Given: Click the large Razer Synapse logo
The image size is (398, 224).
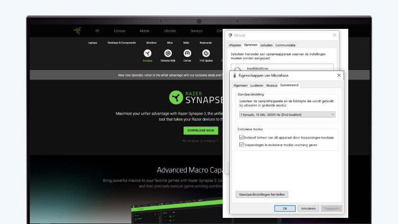Looking at the screenshot, I should click(176, 98).
